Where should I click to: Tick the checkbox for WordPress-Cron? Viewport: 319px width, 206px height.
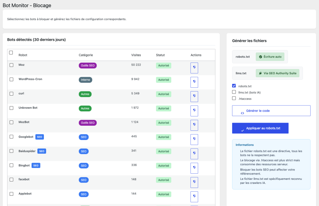[x=12, y=79]
